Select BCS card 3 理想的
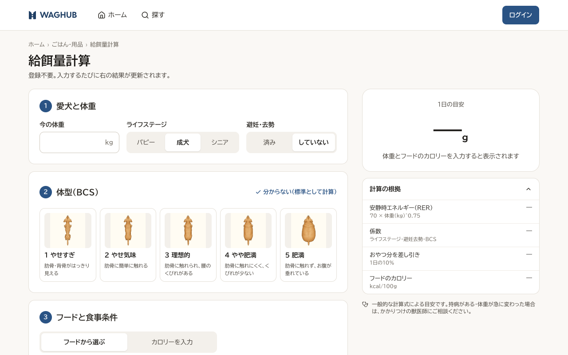 click(x=188, y=245)
